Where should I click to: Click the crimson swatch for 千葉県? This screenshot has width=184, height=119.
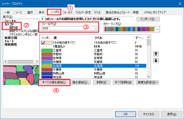[x=47, y=70]
